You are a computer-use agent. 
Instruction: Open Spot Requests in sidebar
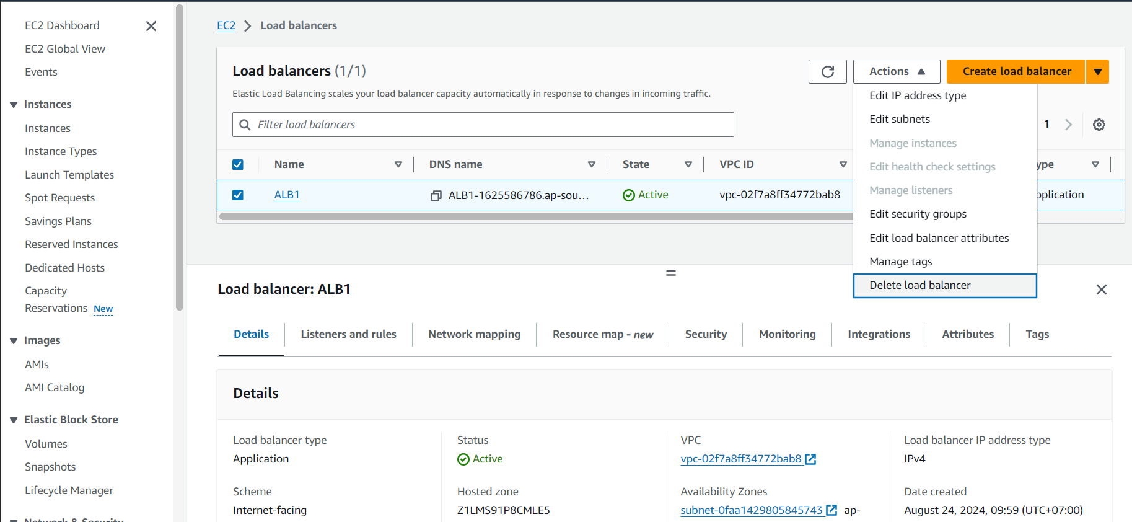tap(60, 198)
